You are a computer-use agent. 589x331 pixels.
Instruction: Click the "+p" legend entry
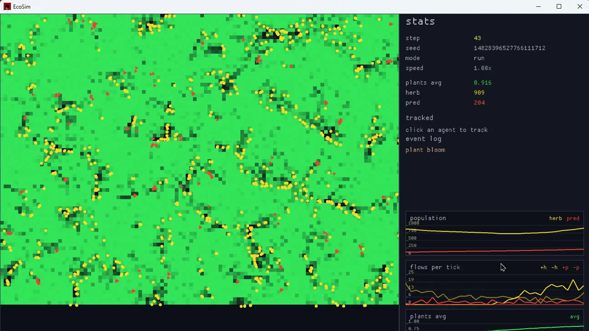(566, 268)
